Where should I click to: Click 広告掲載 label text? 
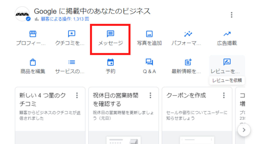227,43
